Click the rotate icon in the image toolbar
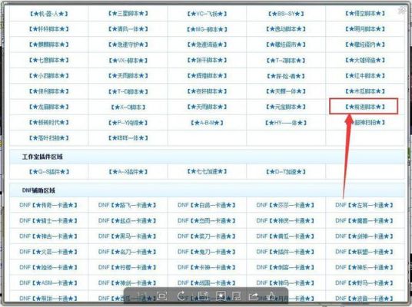Screen dimensions: 412x307 [182, 296]
